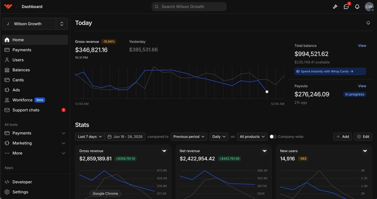Click the white data point on today's chart
This screenshot has width=377, height=199.
(x=267, y=92)
